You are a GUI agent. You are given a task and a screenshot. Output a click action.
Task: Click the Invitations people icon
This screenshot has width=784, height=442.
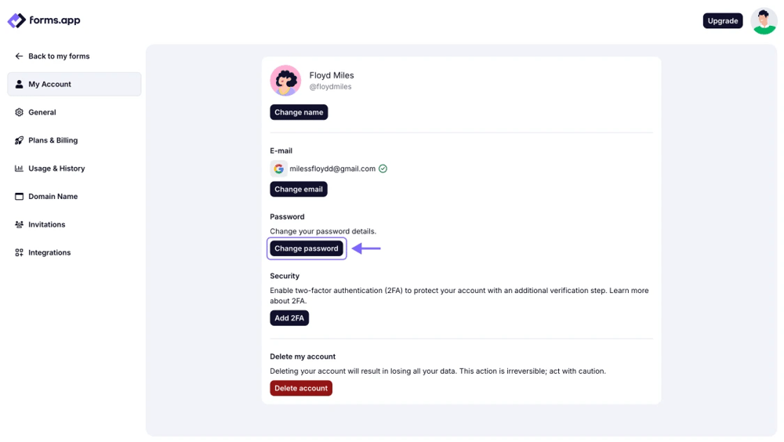point(19,225)
